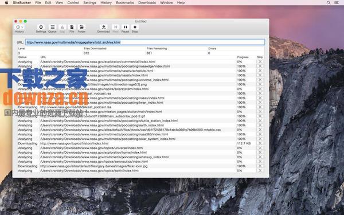This screenshot has width=344, height=215.
Task: Stop the download with Stop icon
Action: tap(135, 27)
